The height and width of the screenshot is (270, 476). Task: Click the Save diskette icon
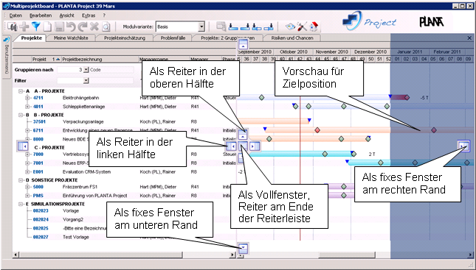(59, 26)
